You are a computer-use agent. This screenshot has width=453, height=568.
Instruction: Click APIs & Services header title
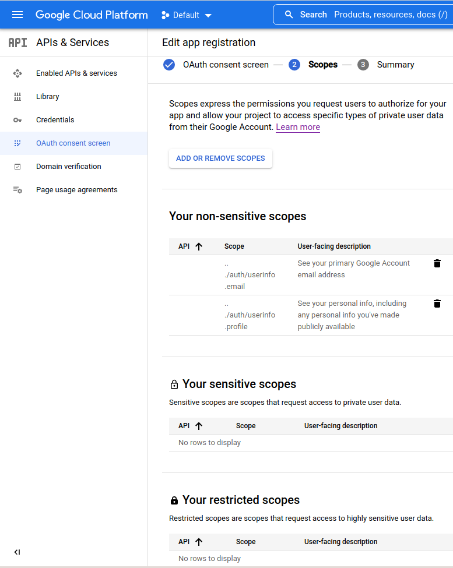(72, 43)
